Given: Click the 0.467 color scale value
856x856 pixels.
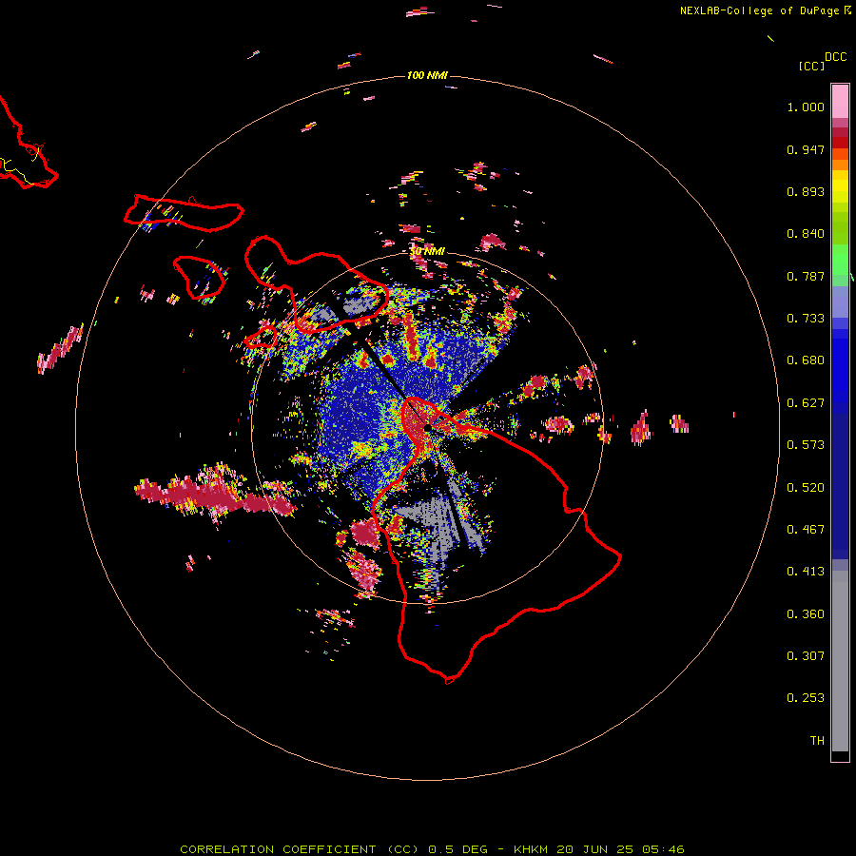Looking at the screenshot, I should tap(806, 530).
